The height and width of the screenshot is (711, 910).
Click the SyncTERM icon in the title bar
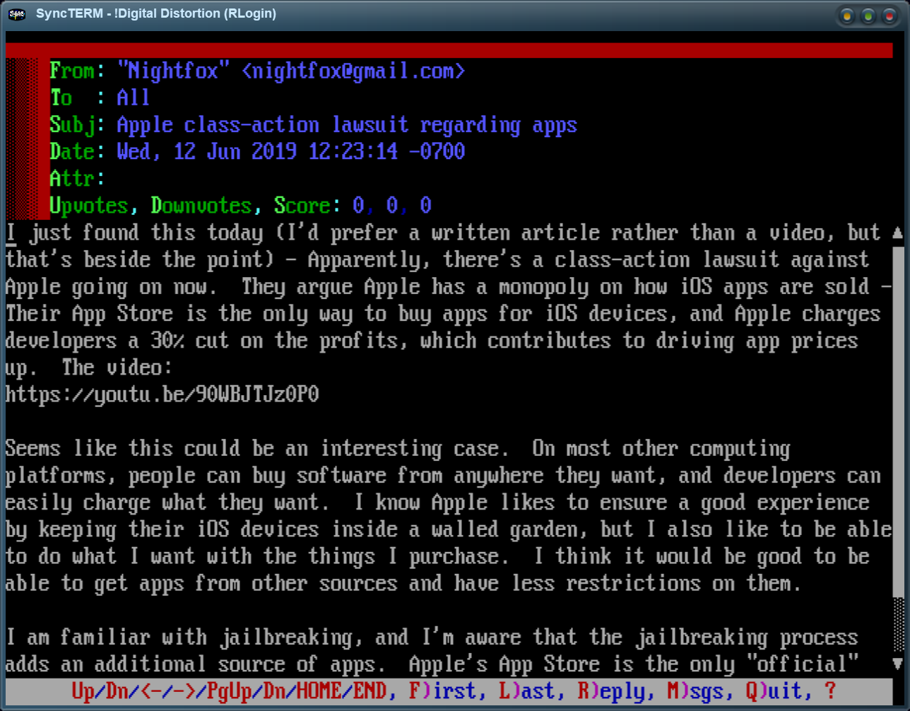(x=17, y=14)
